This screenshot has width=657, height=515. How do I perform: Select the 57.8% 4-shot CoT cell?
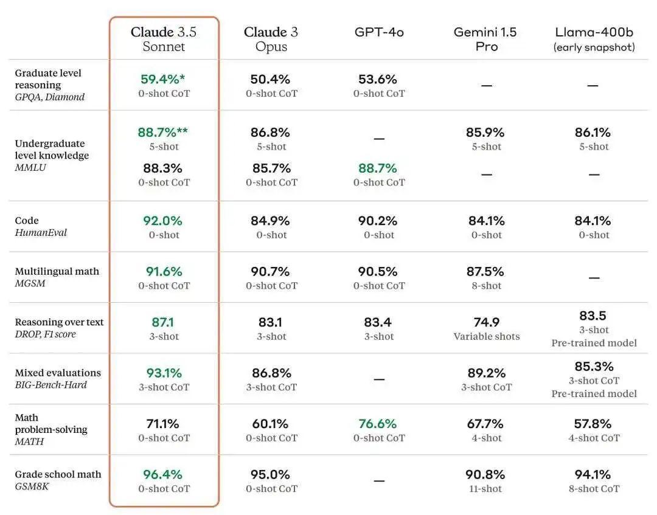594,430
